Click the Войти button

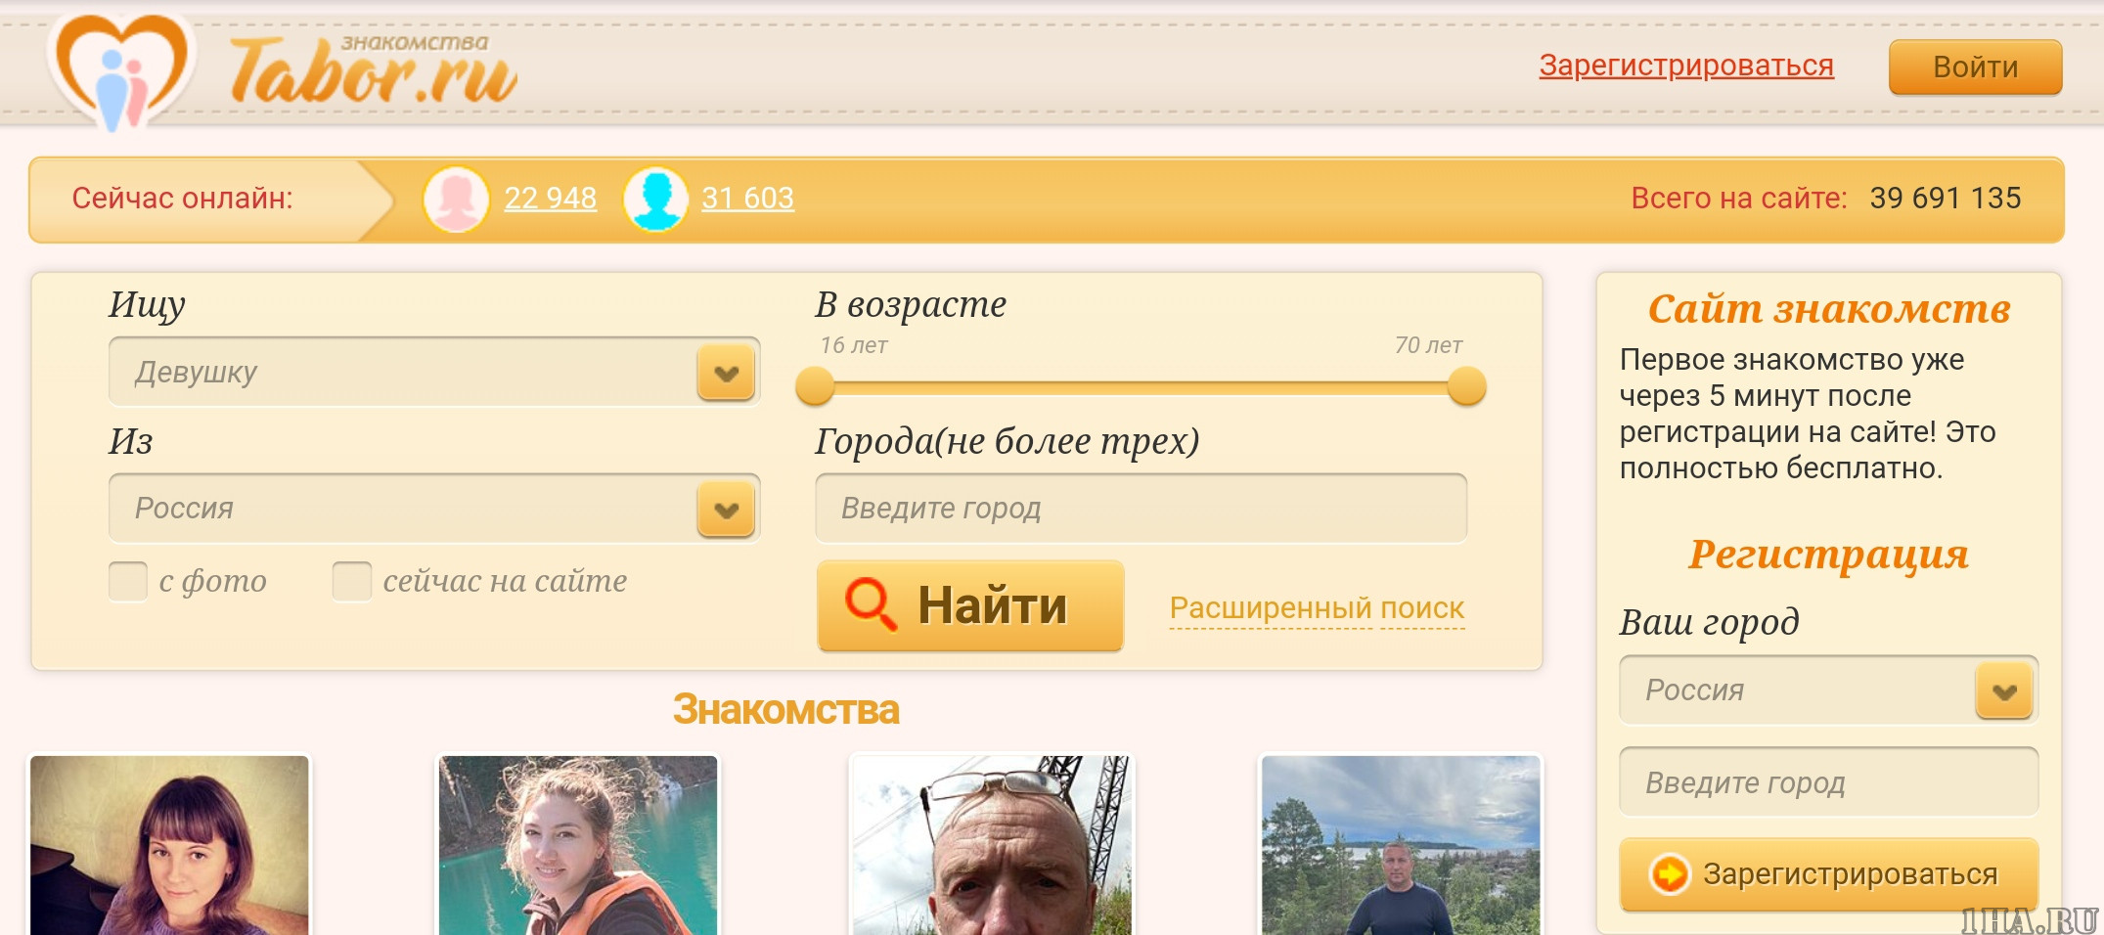tap(1975, 67)
